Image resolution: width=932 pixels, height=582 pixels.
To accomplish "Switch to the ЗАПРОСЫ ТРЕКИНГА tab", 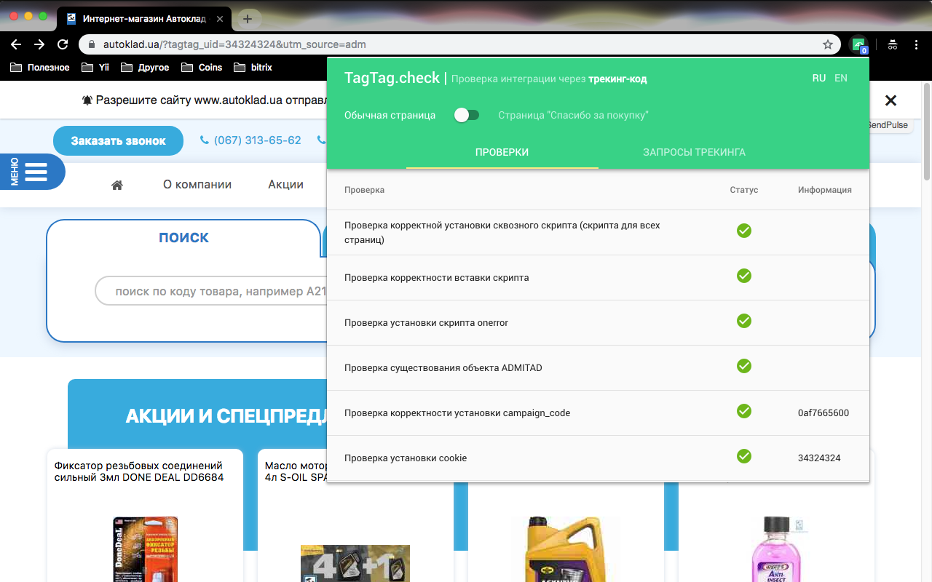I will [x=693, y=152].
